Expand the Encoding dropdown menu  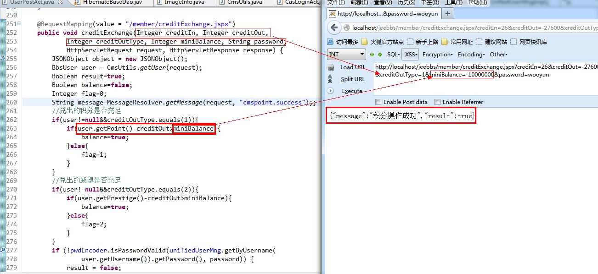pyautogui.click(x=471, y=54)
